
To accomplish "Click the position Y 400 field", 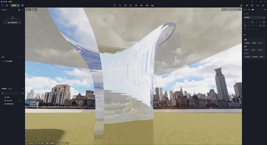I will (254, 43).
